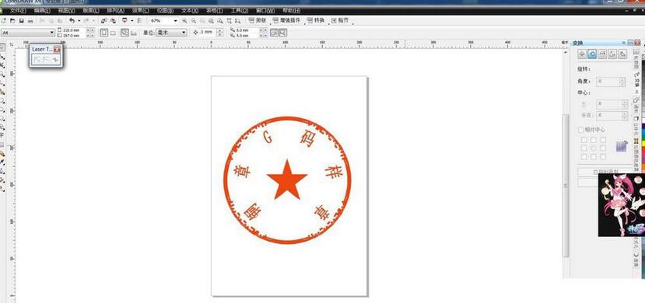Open the A4 paper size dropdown
Viewport: 645px width, 303px height.
click(28, 33)
